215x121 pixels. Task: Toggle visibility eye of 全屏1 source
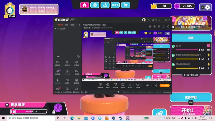(55, 29)
